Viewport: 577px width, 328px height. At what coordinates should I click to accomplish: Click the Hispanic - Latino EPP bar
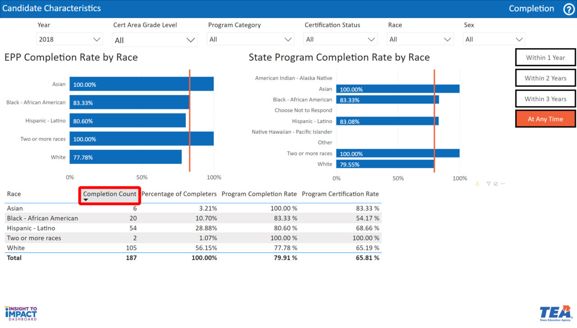point(128,121)
